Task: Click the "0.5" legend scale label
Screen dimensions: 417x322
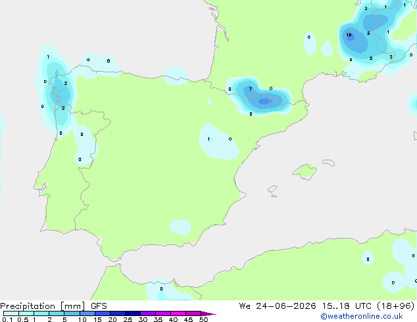Action: pos(23,319)
